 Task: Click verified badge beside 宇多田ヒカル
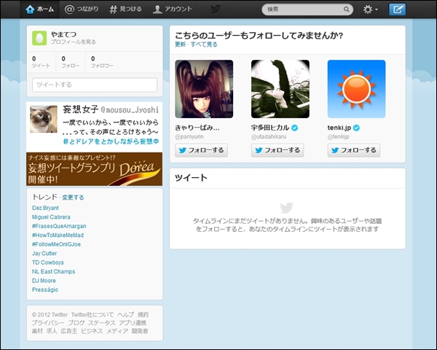[294, 128]
